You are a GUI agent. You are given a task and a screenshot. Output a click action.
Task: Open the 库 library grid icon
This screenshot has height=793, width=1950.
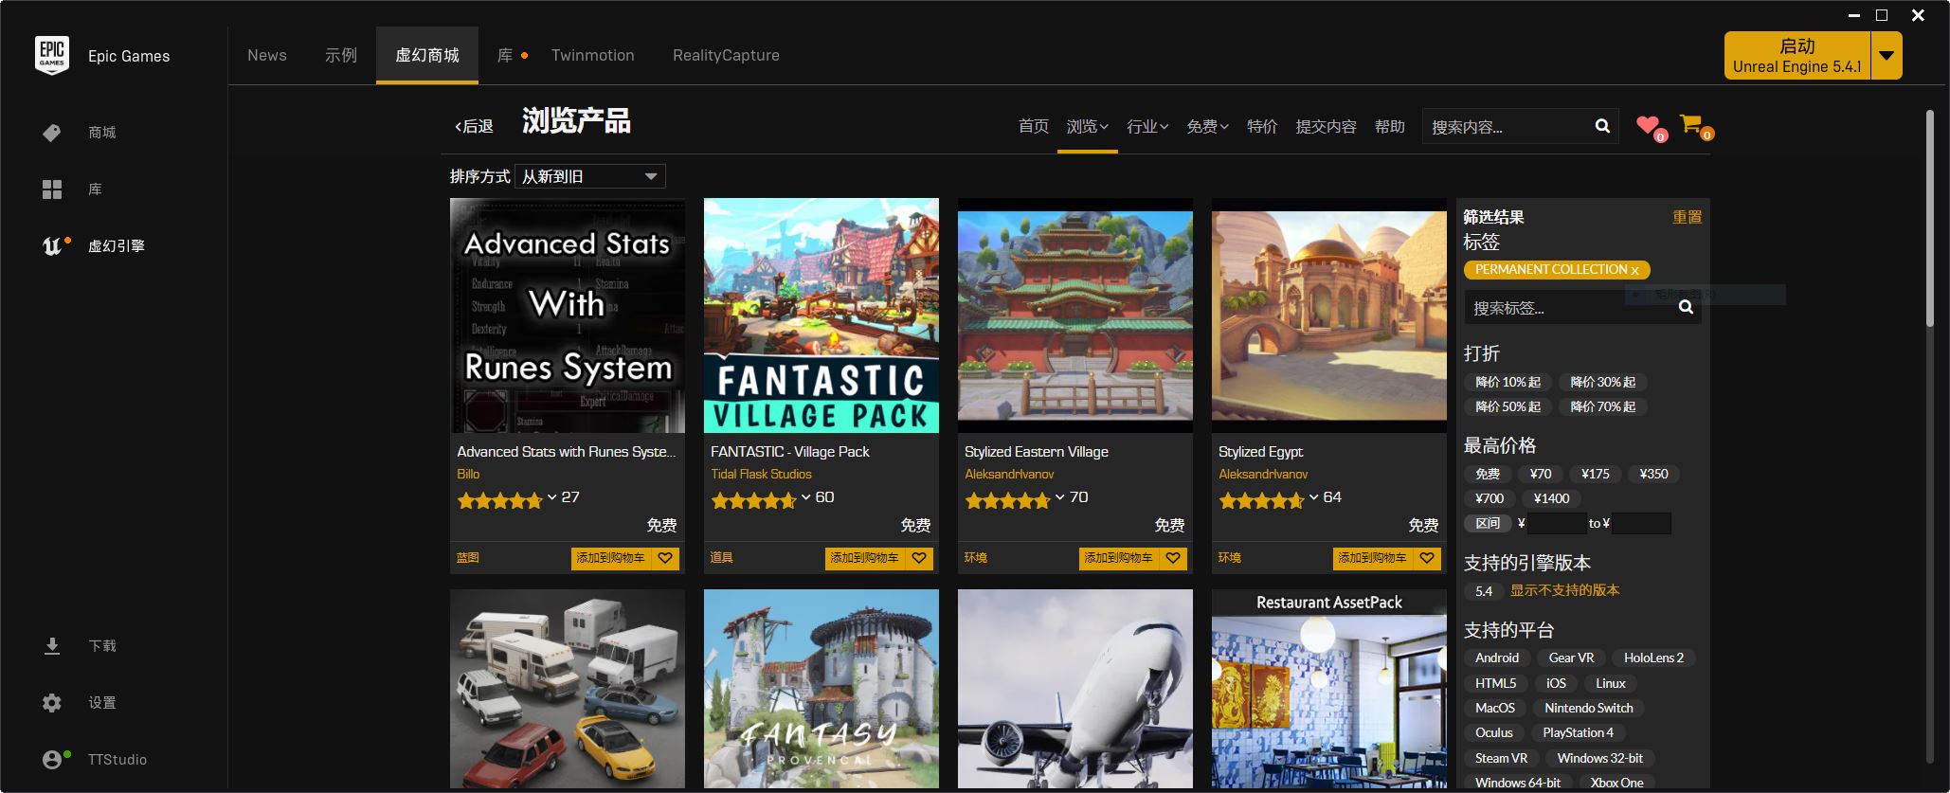pyautogui.click(x=52, y=189)
